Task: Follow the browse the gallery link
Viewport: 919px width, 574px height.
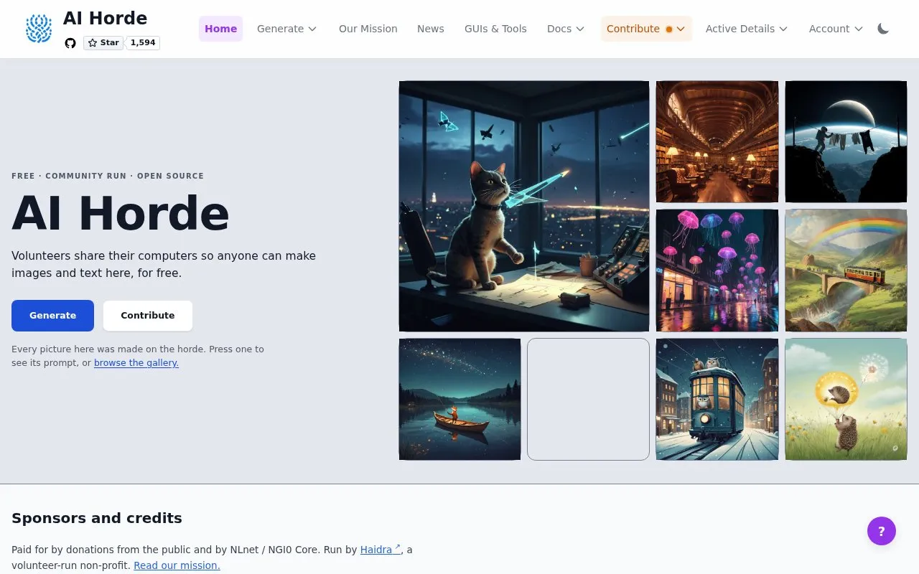Action: pyautogui.click(x=136, y=363)
